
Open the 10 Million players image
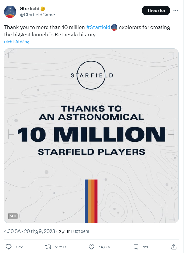pyautogui.click(x=91, y=136)
